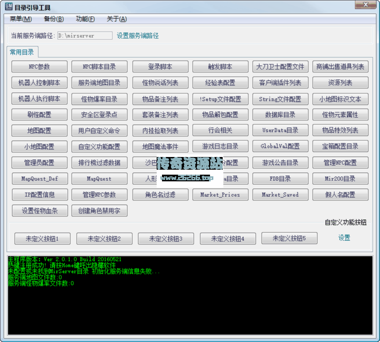
Task: Open the 登录脚本 directory
Action: pos(160,66)
